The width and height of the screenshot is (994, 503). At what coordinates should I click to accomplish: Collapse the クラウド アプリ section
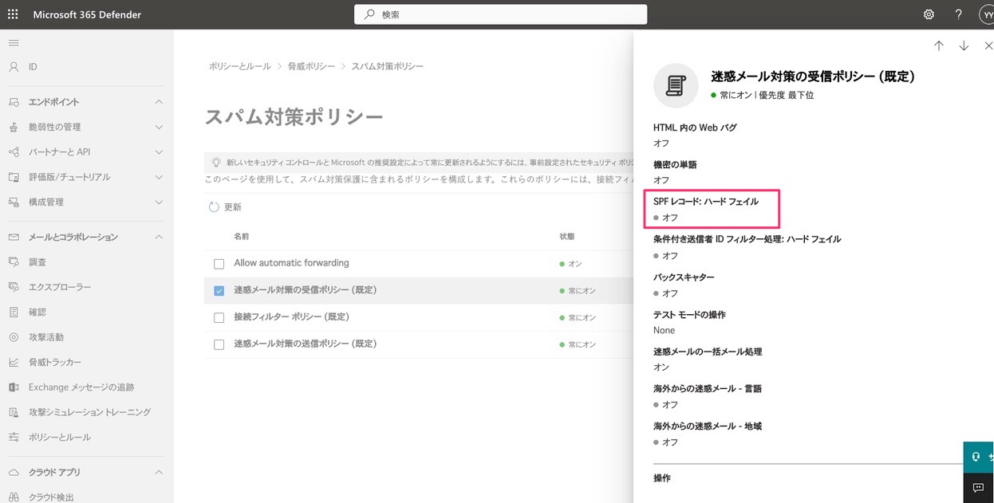coord(158,471)
